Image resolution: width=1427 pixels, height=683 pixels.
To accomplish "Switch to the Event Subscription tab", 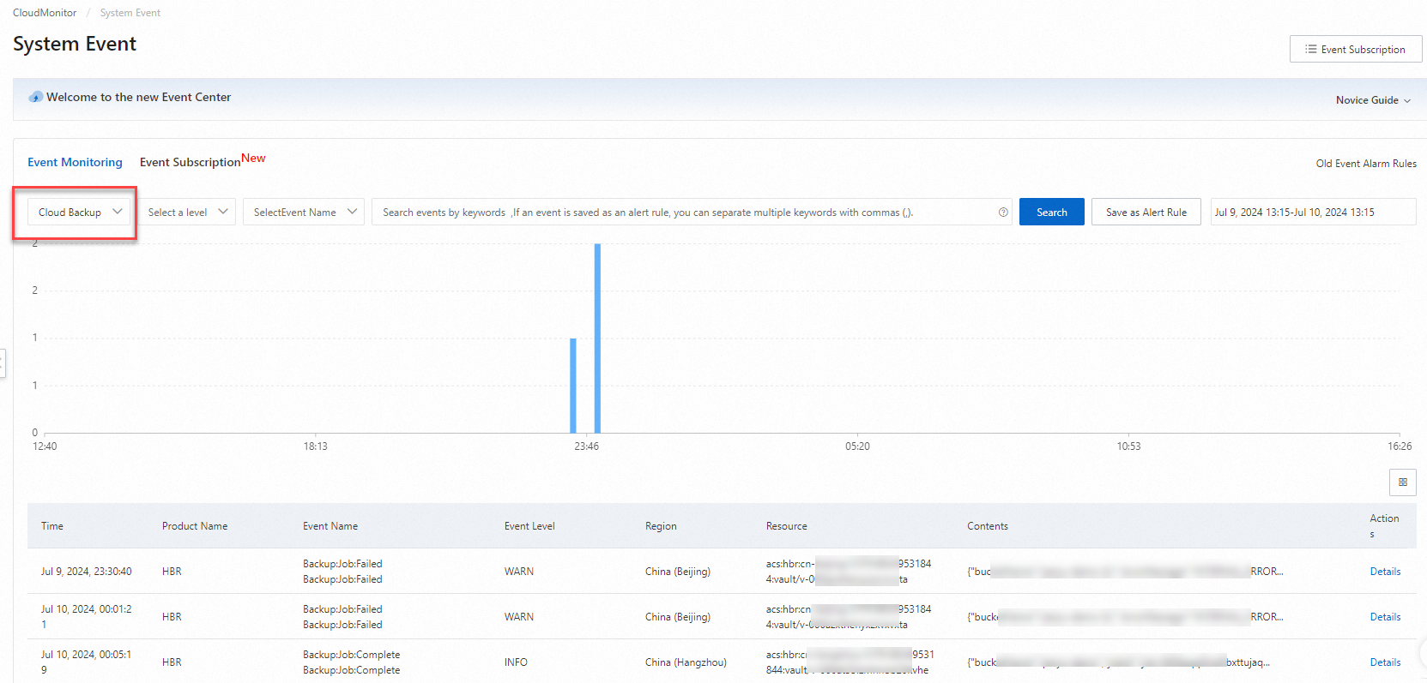I will [x=190, y=162].
